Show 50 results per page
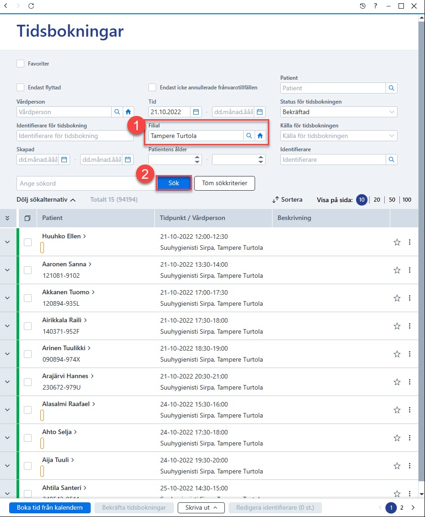Image resolution: width=425 pixels, height=517 pixels. 392,199
